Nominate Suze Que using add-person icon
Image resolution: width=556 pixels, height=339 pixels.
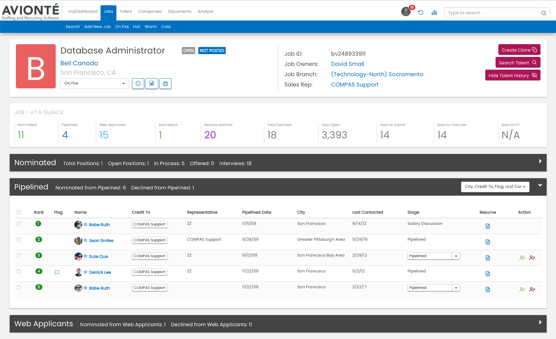pyautogui.click(x=522, y=258)
